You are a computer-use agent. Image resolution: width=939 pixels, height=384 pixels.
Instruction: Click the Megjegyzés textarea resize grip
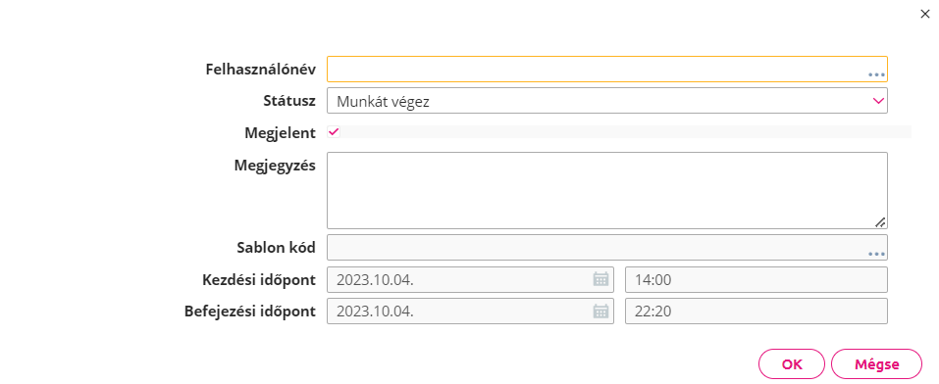point(880,222)
